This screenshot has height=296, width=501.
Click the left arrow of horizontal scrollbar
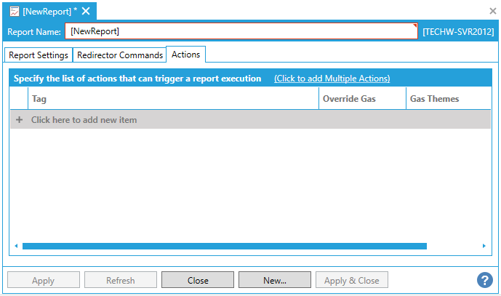[16, 246]
